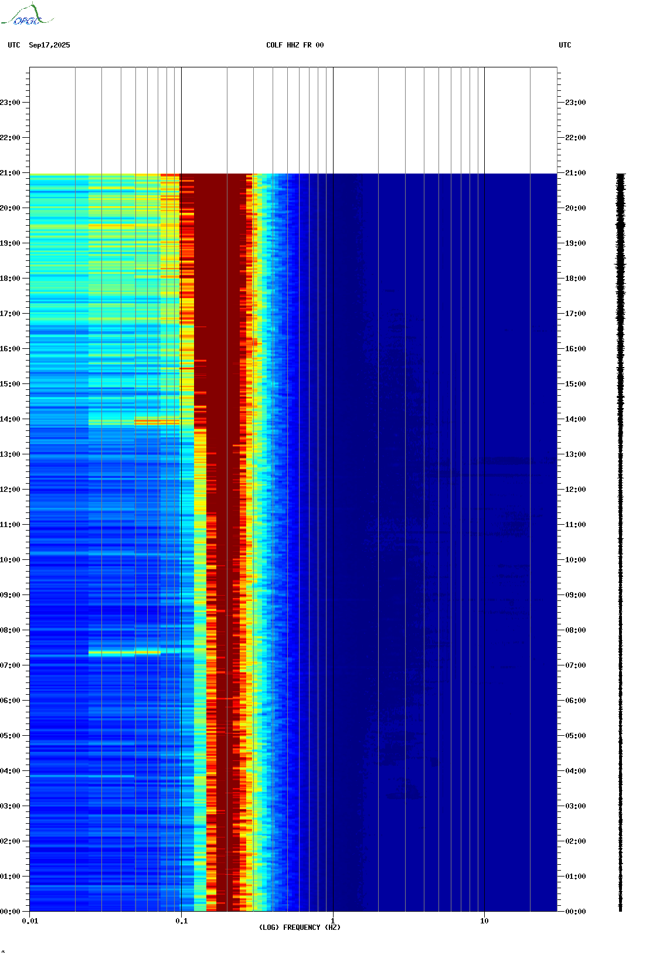Click 15:00 on the left time axis
This screenshot has height=958, width=646.
(10, 384)
